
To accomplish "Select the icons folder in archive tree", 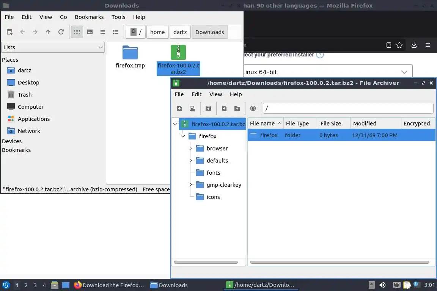I will [213, 197].
